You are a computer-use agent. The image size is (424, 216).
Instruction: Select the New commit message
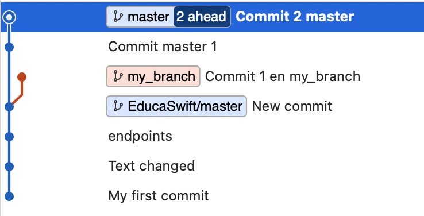292,106
